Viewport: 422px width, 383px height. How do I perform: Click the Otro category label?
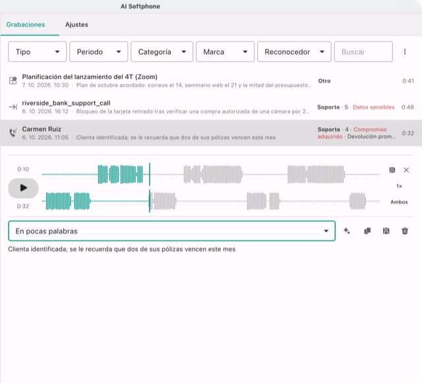(324, 80)
